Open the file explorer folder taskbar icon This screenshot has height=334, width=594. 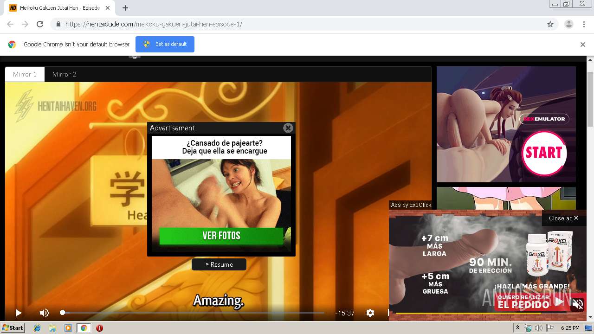pyautogui.click(x=52, y=328)
